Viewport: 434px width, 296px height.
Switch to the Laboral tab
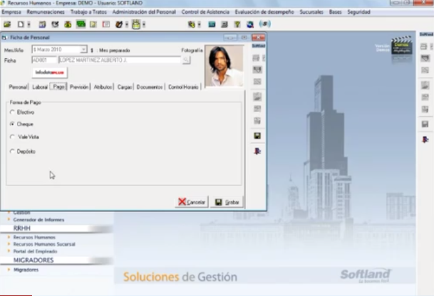pyautogui.click(x=40, y=87)
